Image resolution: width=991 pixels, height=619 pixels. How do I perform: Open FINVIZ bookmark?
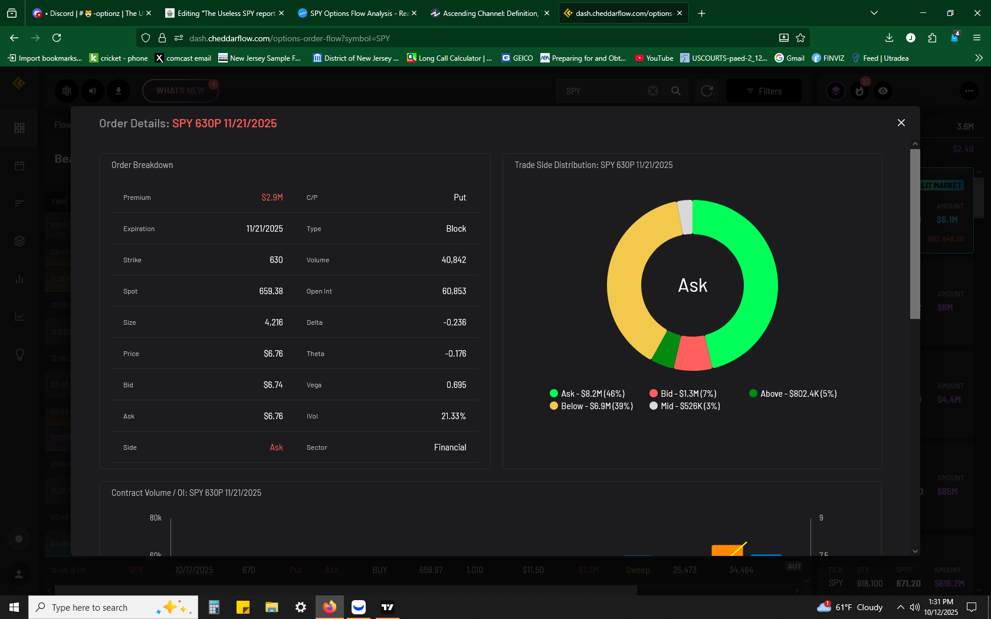pyautogui.click(x=828, y=58)
